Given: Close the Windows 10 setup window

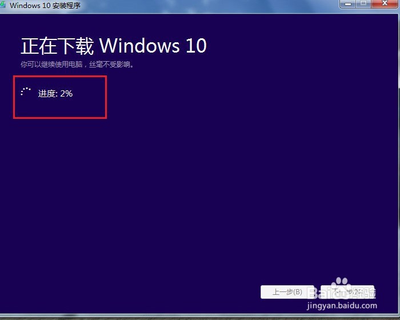Looking at the screenshot, I should click(385, 3).
